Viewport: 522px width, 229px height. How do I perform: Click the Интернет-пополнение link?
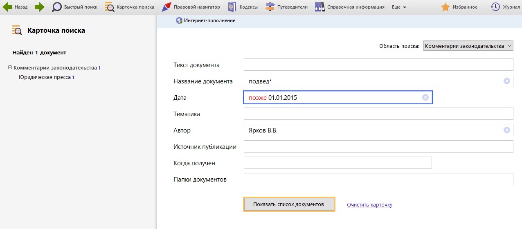point(209,20)
